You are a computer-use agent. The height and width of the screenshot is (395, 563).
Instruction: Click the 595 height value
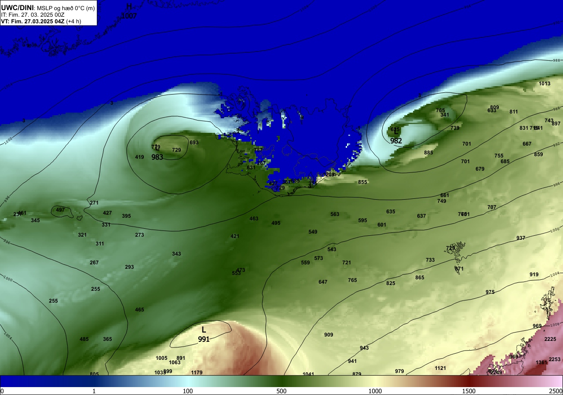pos(362,220)
